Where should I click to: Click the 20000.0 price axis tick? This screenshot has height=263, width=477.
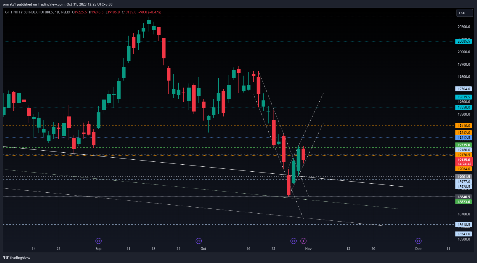464,52
